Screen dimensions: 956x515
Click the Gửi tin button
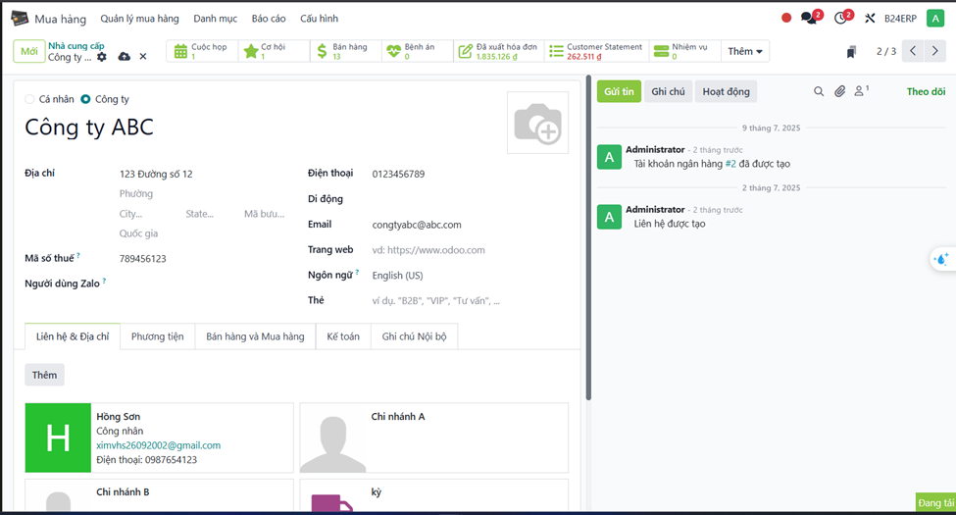tap(618, 91)
